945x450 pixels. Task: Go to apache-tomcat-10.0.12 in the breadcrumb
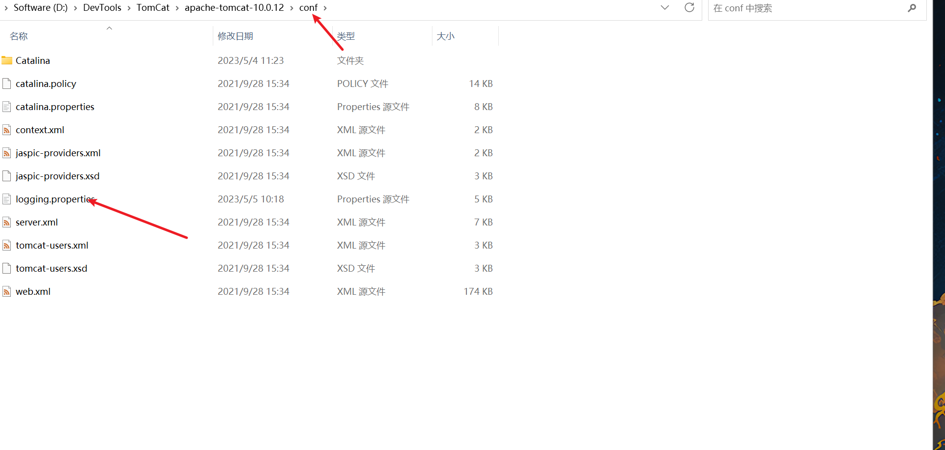click(234, 7)
